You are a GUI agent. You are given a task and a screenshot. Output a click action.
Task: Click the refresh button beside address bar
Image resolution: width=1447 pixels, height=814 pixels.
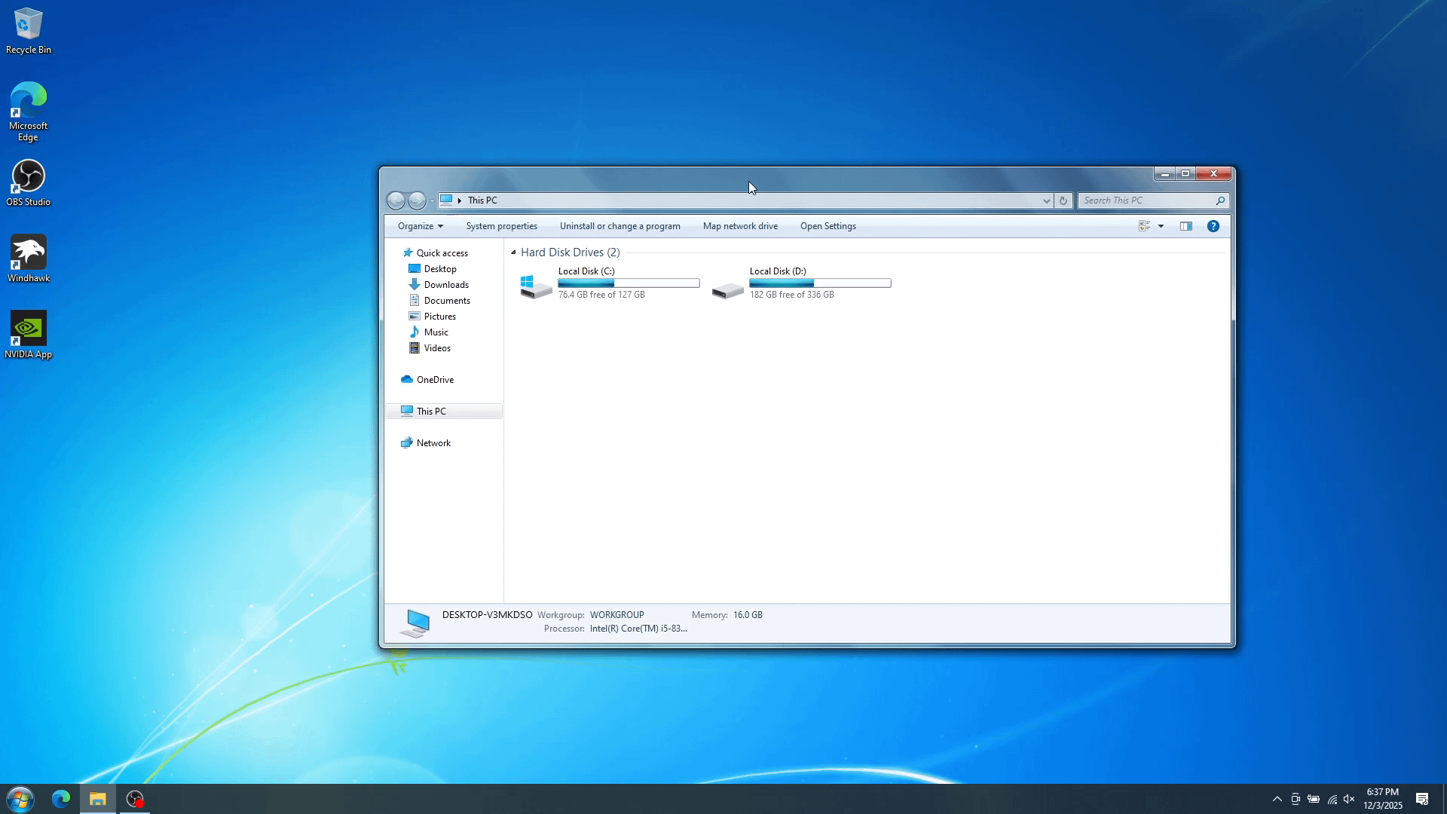[1063, 200]
